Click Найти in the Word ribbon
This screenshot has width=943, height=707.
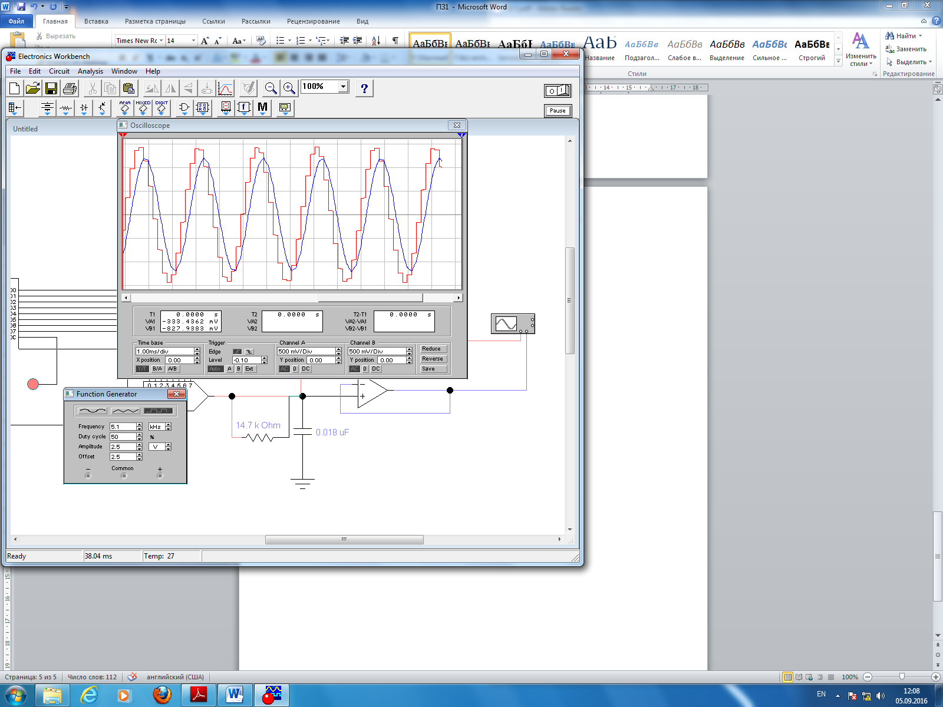pyautogui.click(x=904, y=36)
